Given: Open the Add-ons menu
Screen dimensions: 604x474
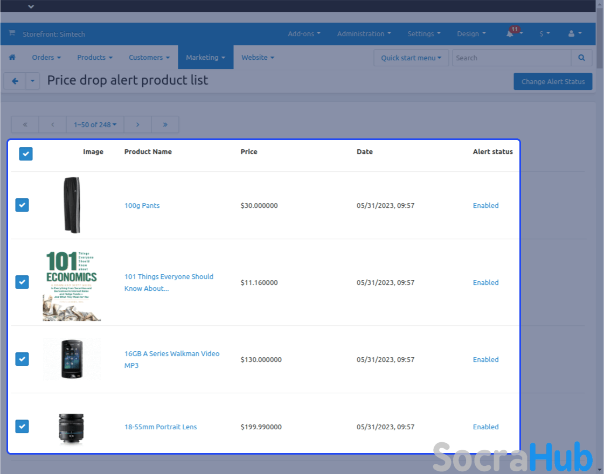Looking at the screenshot, I should (304, 33).
